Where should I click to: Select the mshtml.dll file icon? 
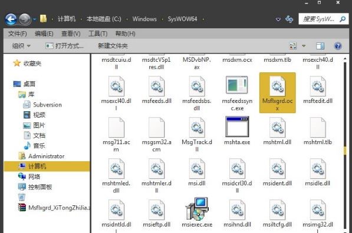(x=278, y=128)
